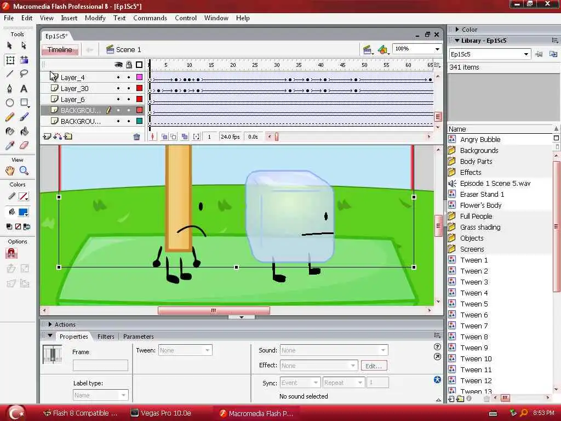
Task: Toggle Snap to Objects magnet option
Action: point(11,253)
